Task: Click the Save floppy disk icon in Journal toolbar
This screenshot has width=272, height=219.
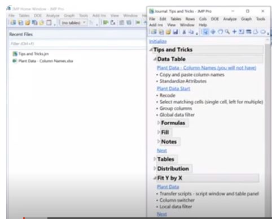Action: click(176, 32)
